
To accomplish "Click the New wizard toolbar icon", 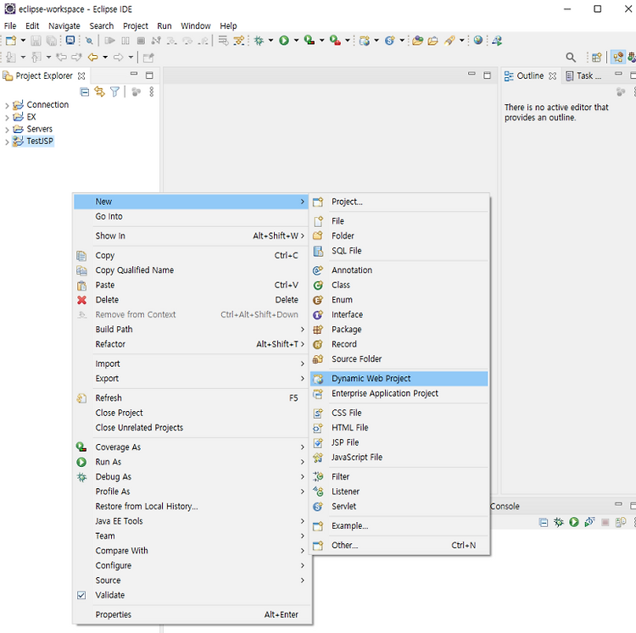I will [11, 41].
